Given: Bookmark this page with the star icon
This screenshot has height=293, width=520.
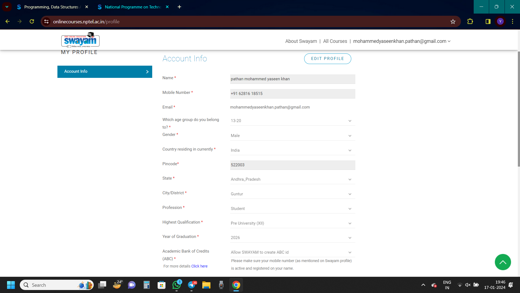Looking at the screenshot, I should 453,21.
